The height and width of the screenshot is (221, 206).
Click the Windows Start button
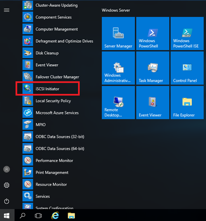7,216
